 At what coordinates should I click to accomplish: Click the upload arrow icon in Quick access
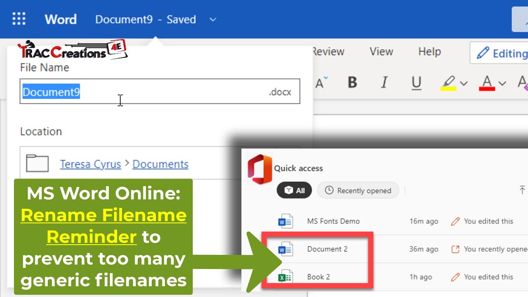coord(522,190)
